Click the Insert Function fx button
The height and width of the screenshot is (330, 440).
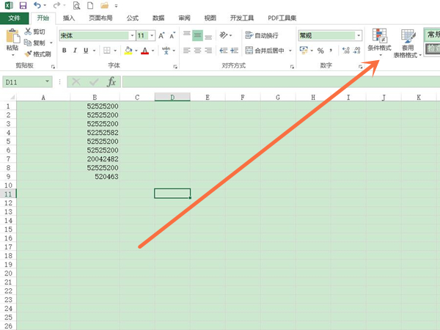tap(111, 82)
